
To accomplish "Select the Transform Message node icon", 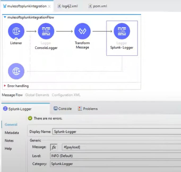I will click(x=83, y=31).
